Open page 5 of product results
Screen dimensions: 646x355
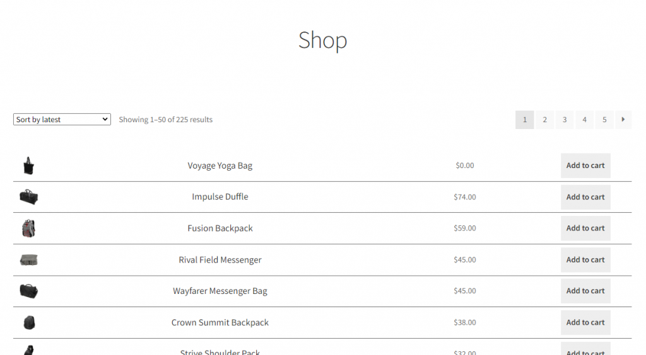[604, 120]
